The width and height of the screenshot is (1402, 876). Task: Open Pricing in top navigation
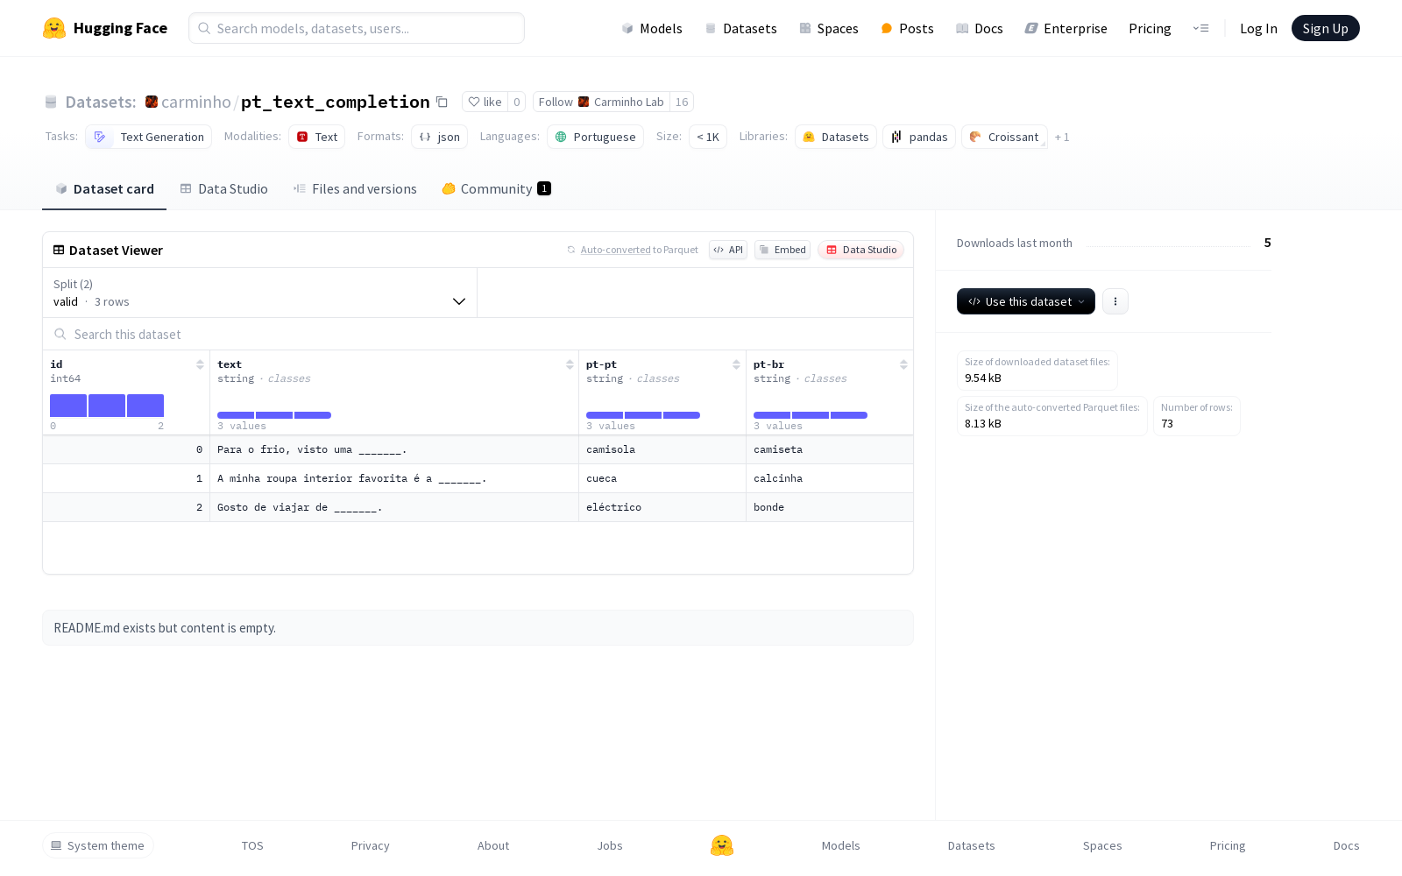point(1150,28)
